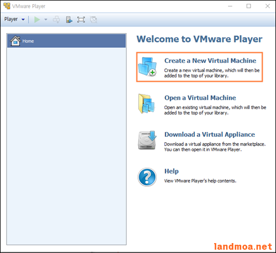This screenshot has height=253, width=276.
Task: Click Download a Virtual Appliance link
Action: coord(210,134)
